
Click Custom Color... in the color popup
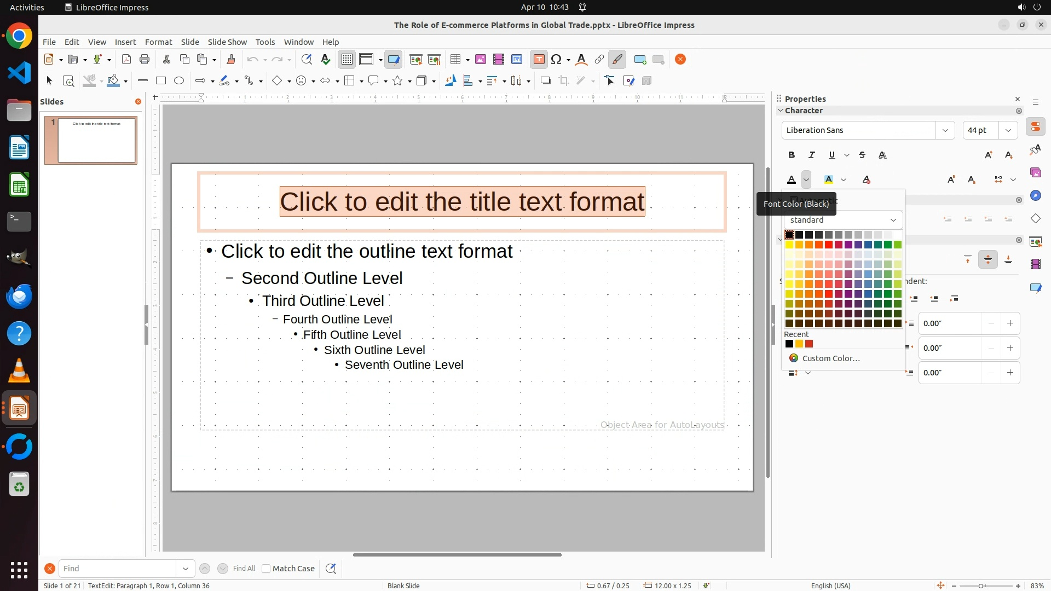(830, 358)
